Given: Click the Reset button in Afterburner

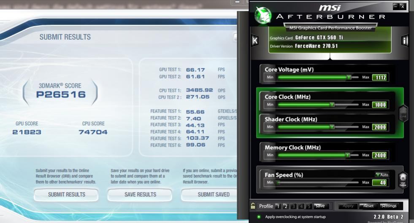Looking at the screenshot, I should [368, 206].
